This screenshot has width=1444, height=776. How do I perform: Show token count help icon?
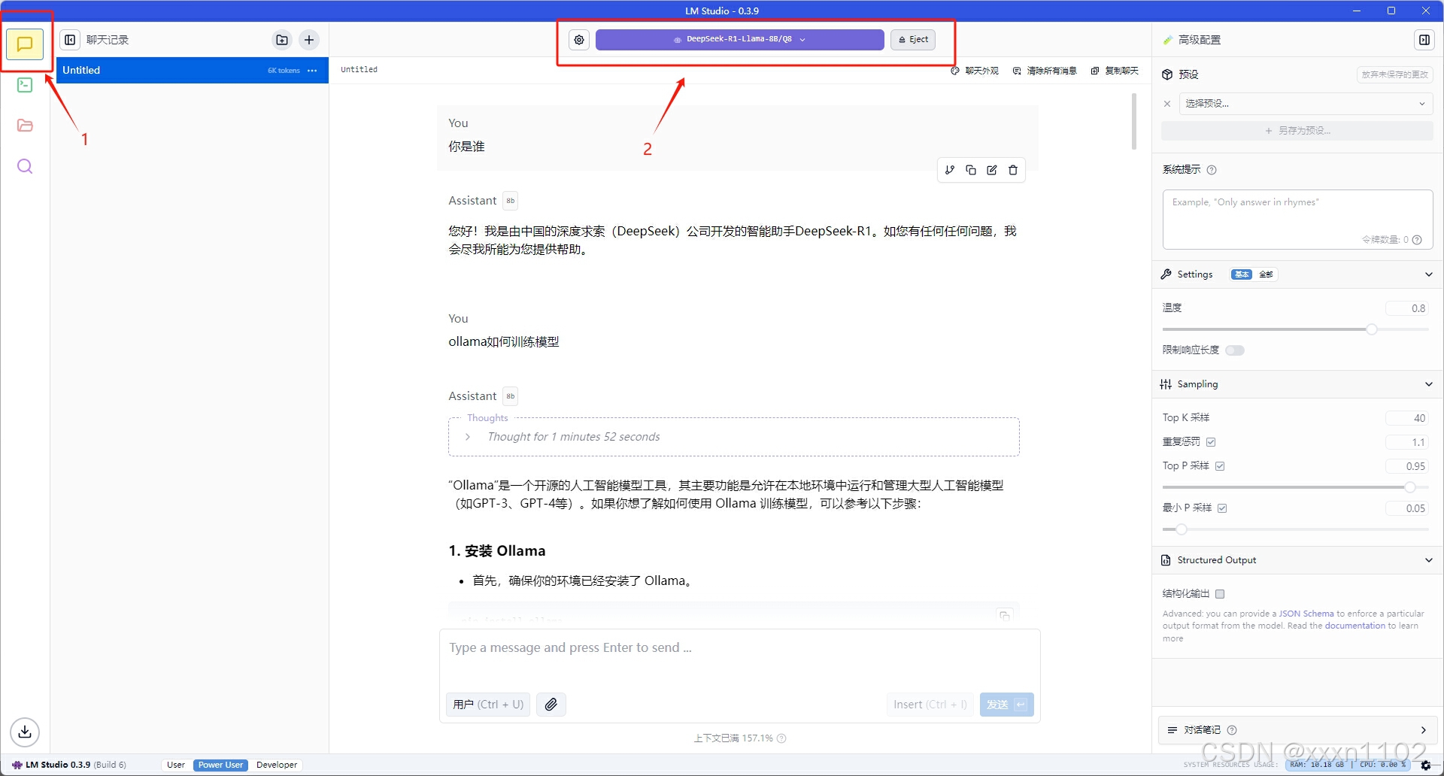(x=1417, y=240)
